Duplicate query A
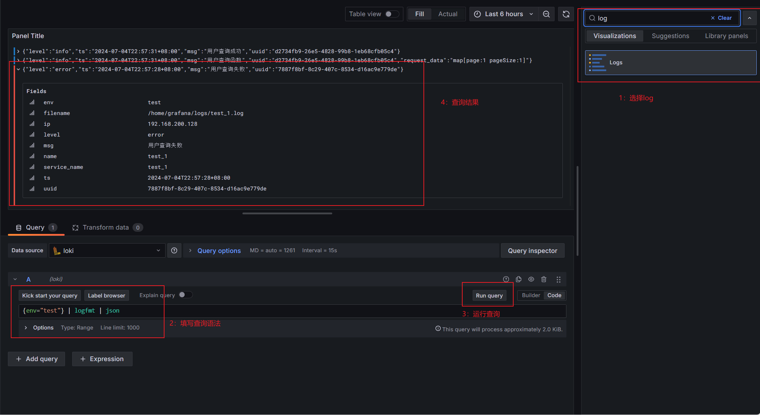Viewport: 760px width, 415px height. (519, 279)
